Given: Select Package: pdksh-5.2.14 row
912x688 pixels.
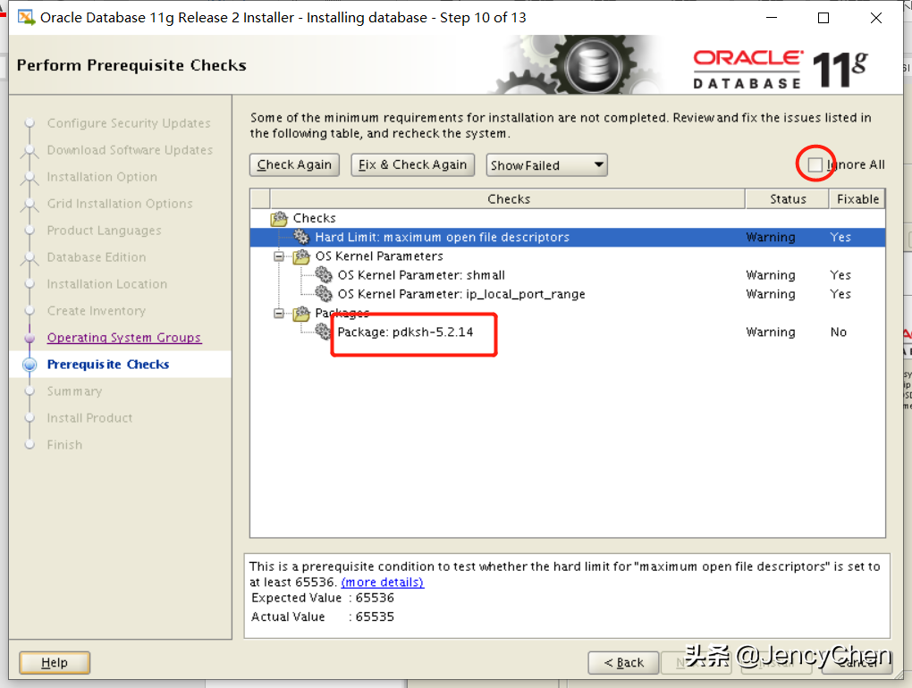Looking at the screenshot, I should point(568,331).
